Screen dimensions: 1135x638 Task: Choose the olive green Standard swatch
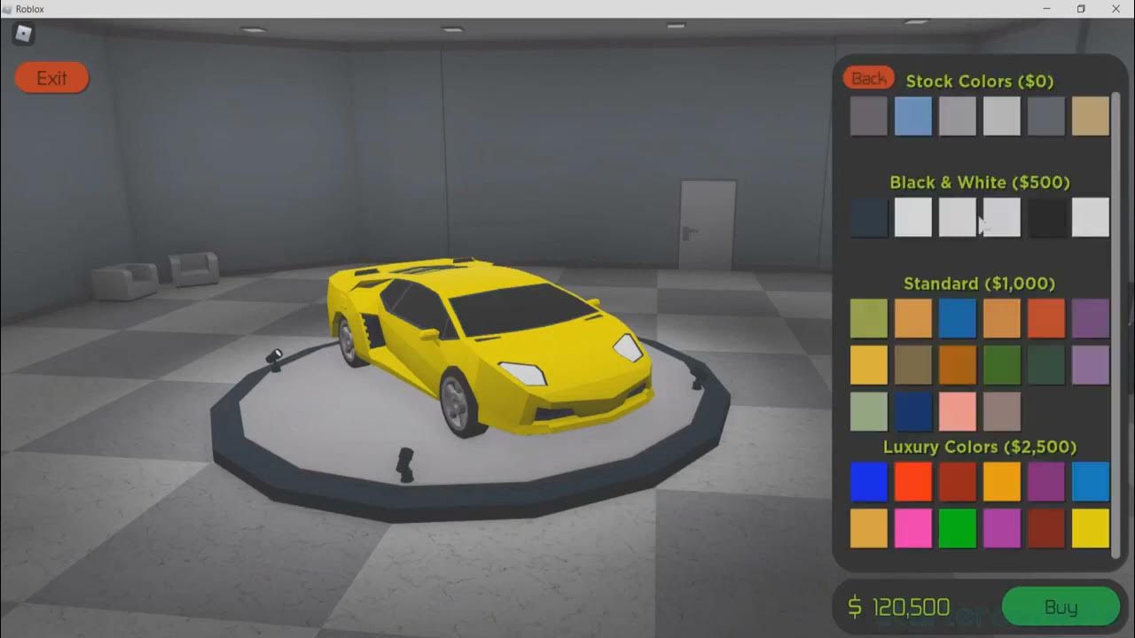coord(869,318)
